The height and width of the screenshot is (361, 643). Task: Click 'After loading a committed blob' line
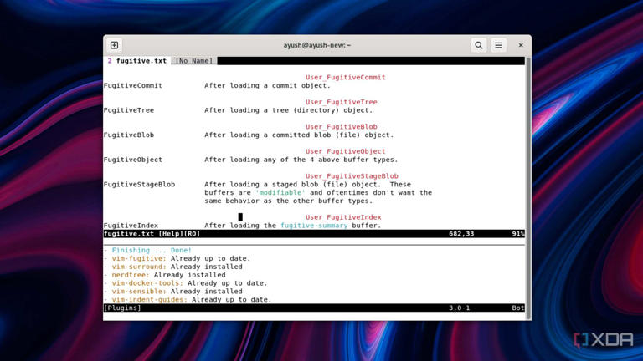click(x=299, y=135)
